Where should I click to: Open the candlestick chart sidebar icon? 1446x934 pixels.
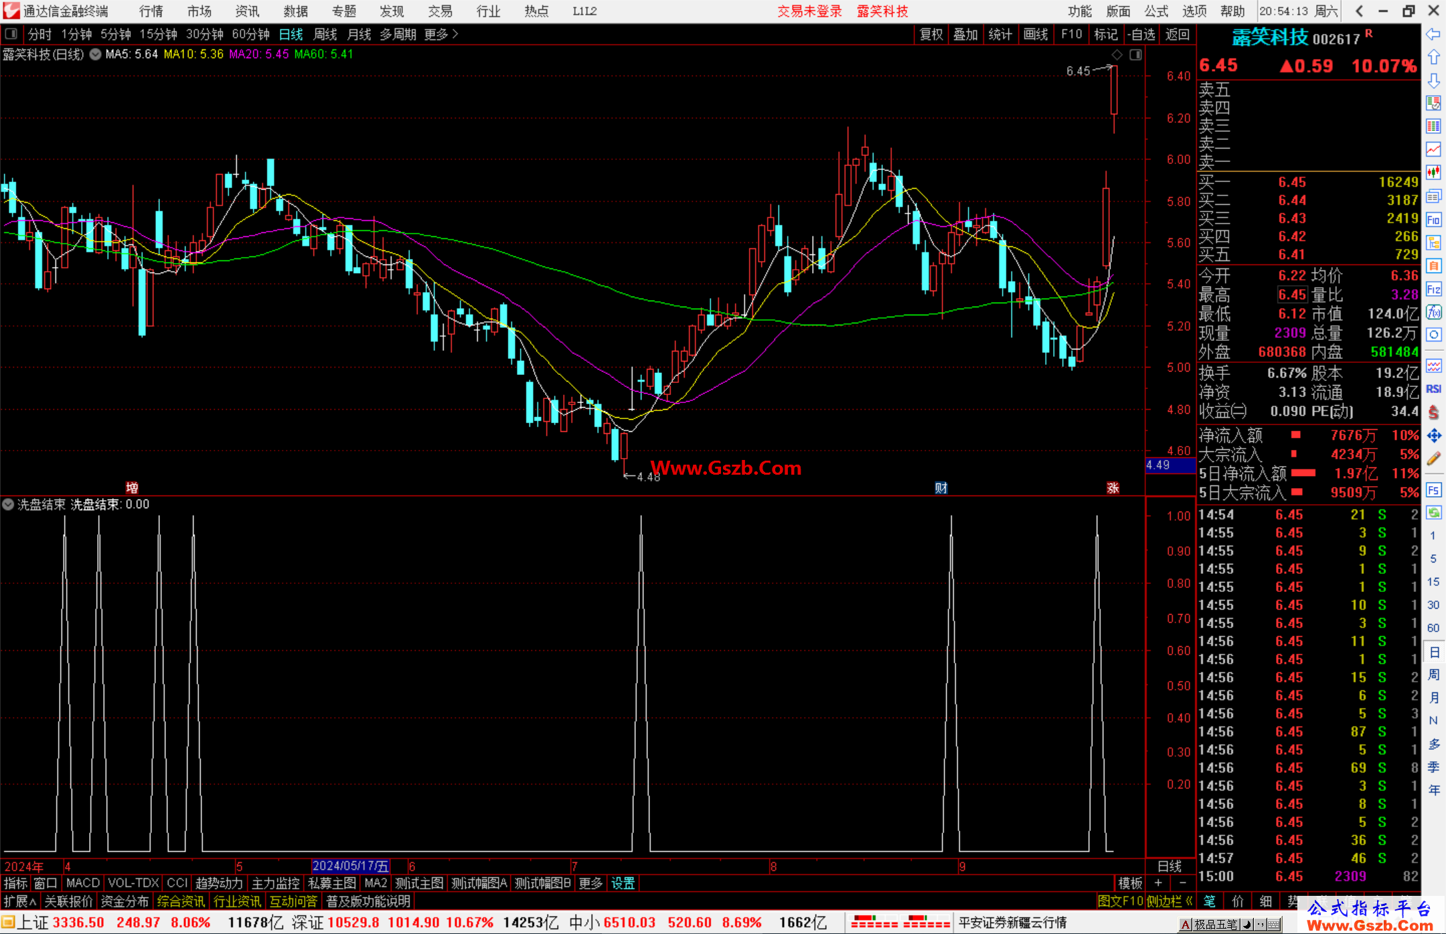[1433, 173]
